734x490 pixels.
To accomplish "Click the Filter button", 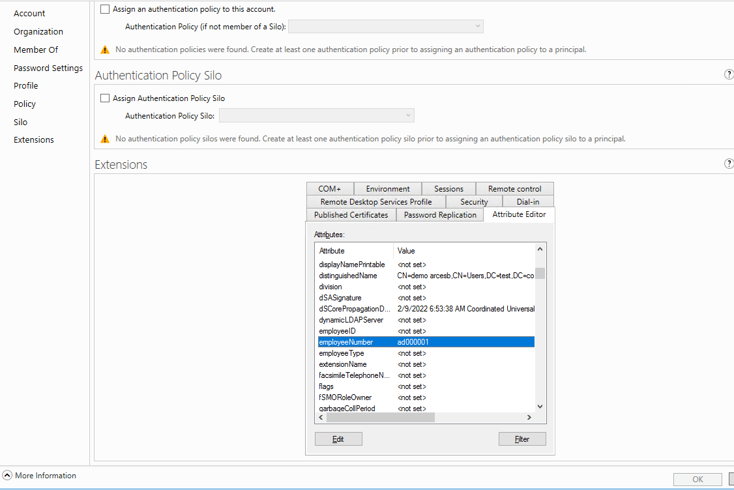I will point(522,439).
